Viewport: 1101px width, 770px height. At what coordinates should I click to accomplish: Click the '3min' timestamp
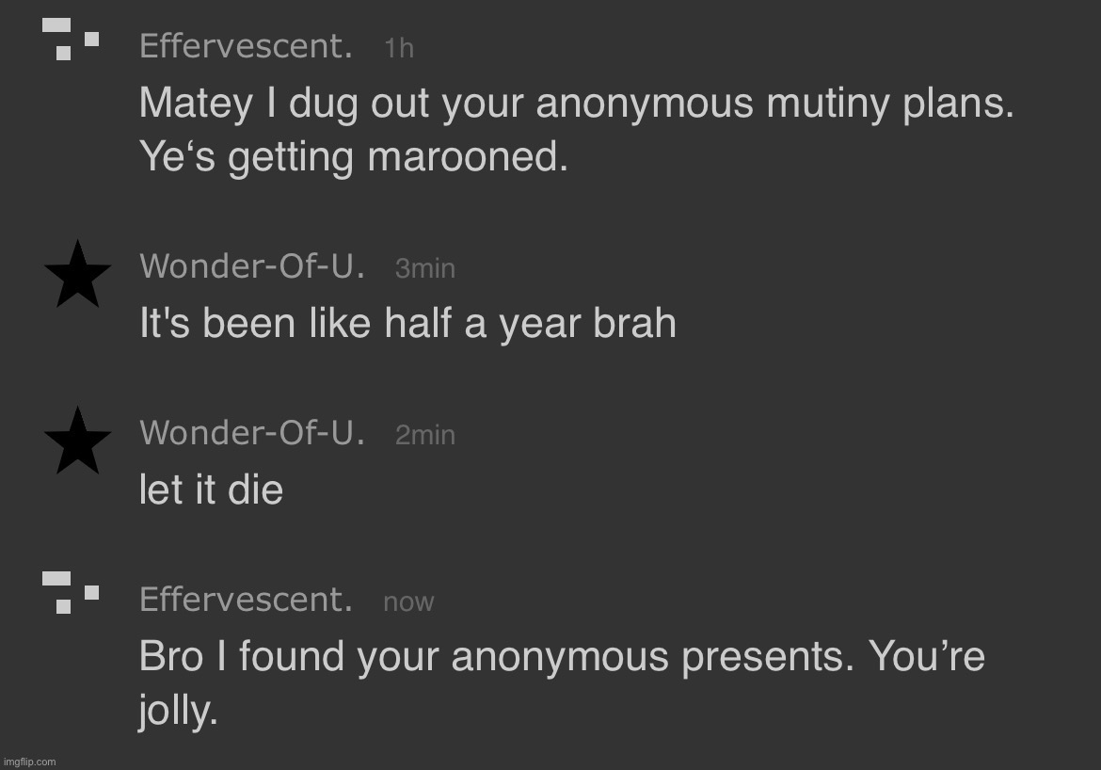(x=425, y=269)
